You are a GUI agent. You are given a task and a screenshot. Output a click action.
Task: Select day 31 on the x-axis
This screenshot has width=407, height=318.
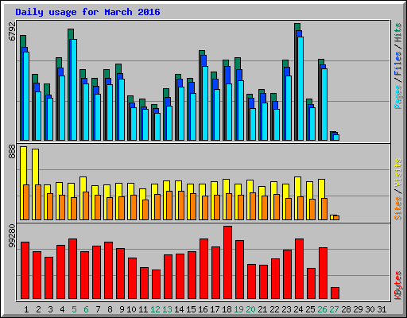[x=382, y=309]
